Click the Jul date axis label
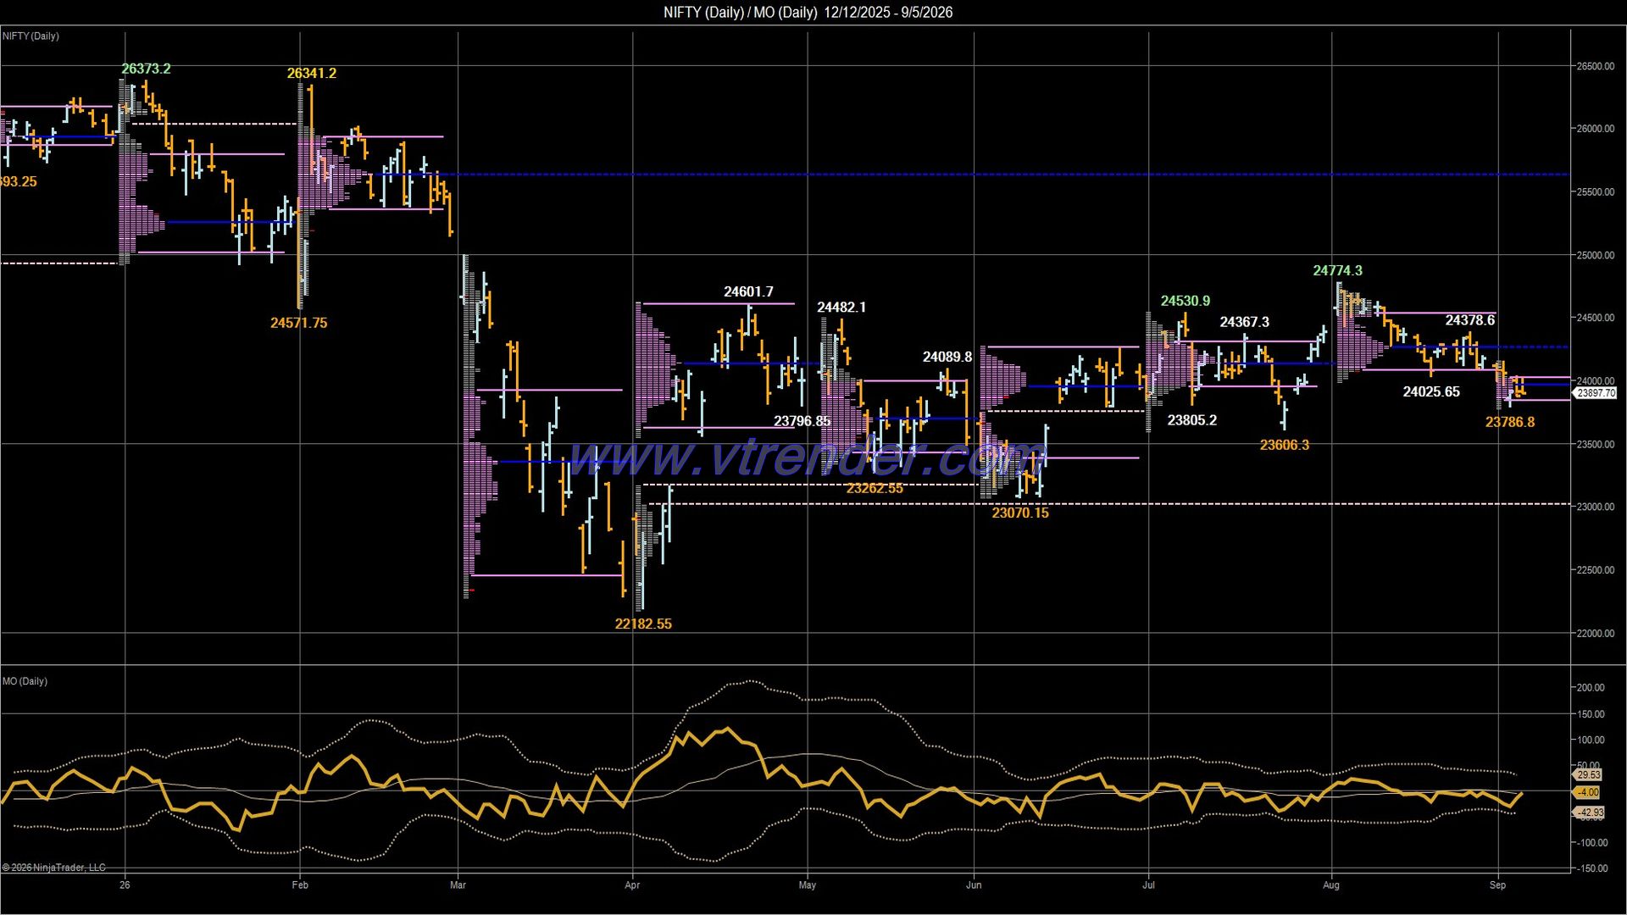1627x915 pixels. 1148,885
